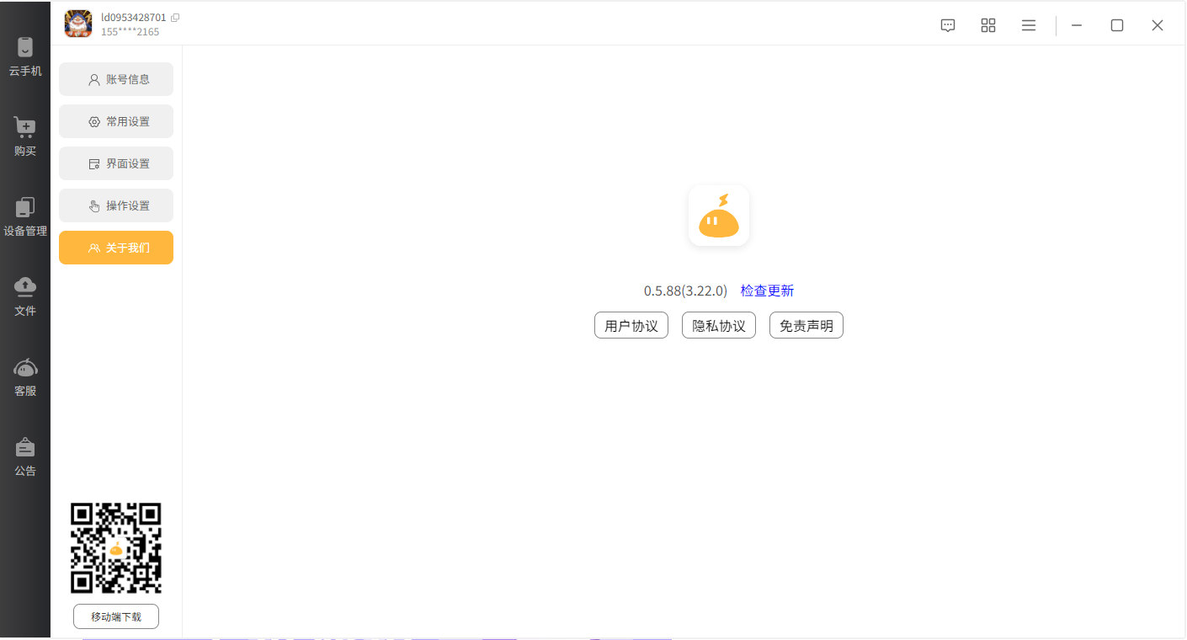Select the 操作设置 operation settings tab
Viewport: 1187px width, 640px height.
click(x=116, y=205)
